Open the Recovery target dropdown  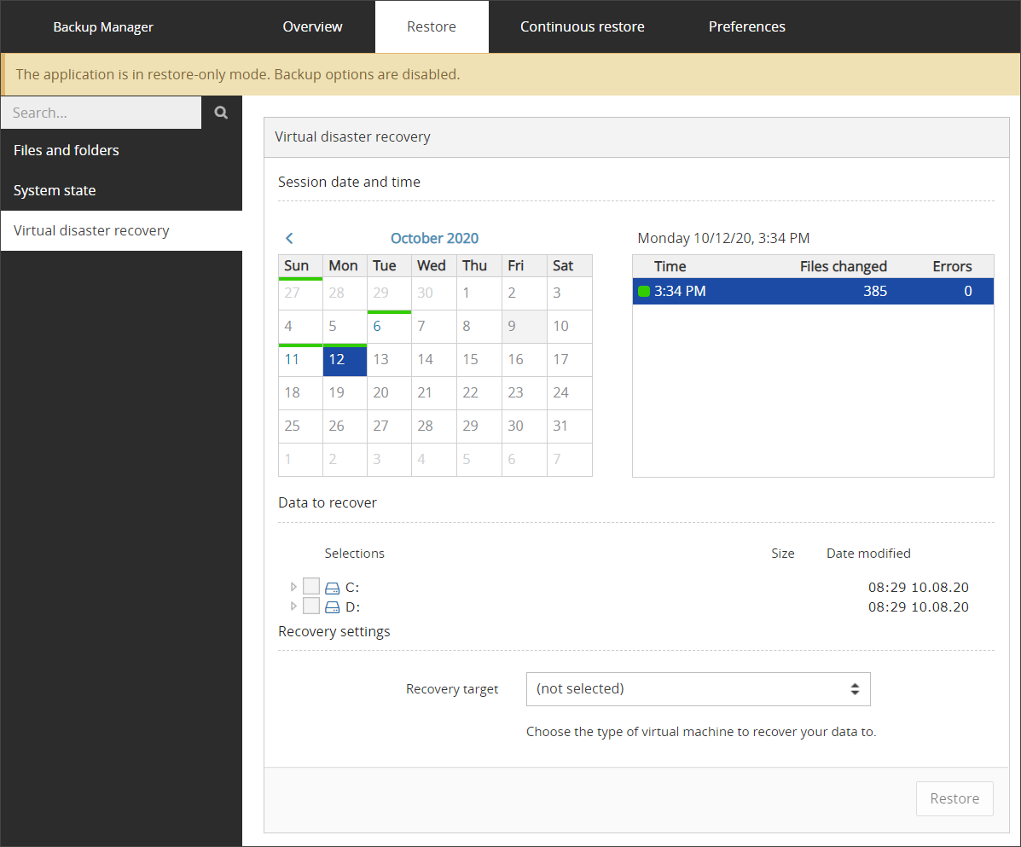point(698,689)
